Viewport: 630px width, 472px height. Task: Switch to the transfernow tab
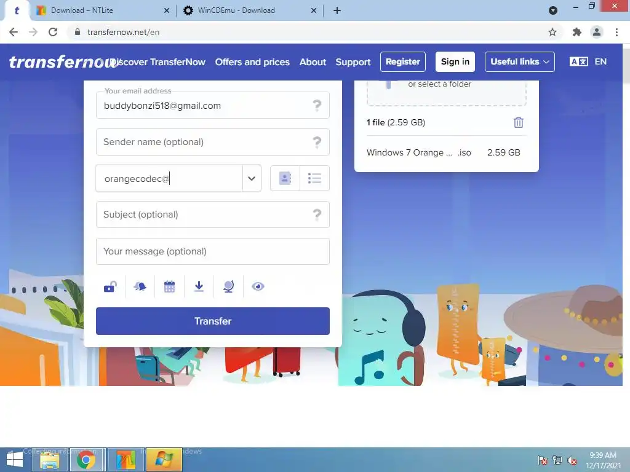coord(17,10)
